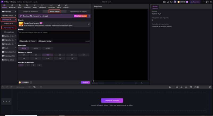Set result quantity to 3

[33, 65]
